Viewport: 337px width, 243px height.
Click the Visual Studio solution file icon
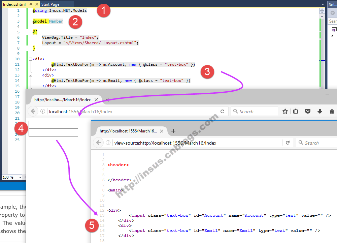(x=334, y=29)
